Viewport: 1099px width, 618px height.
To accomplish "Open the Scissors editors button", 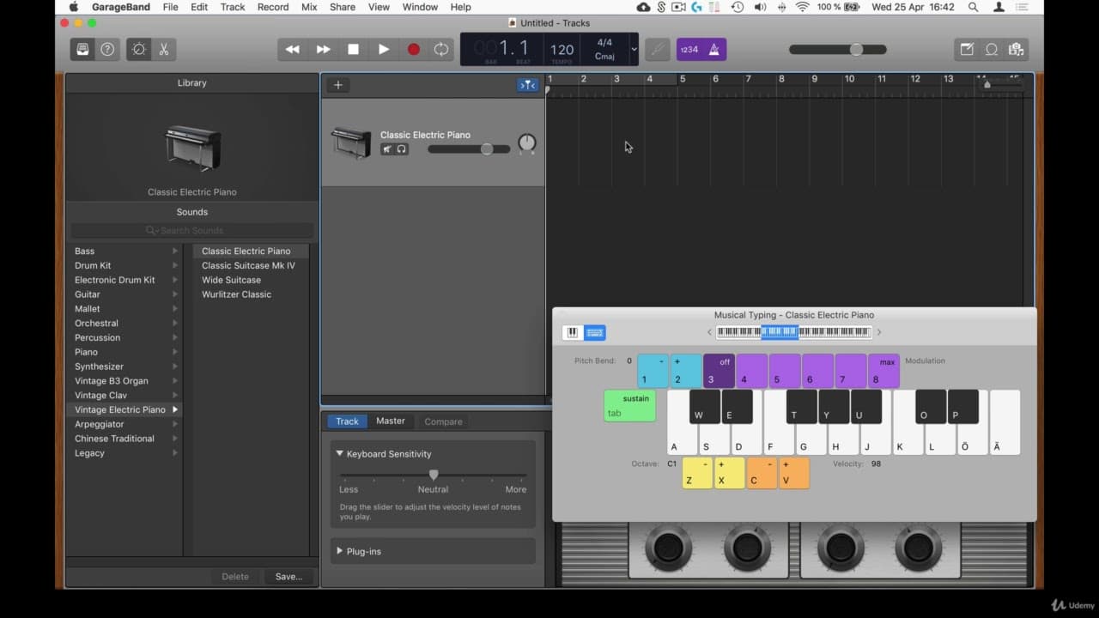I will pyautogui.click(x=163, y=49).
